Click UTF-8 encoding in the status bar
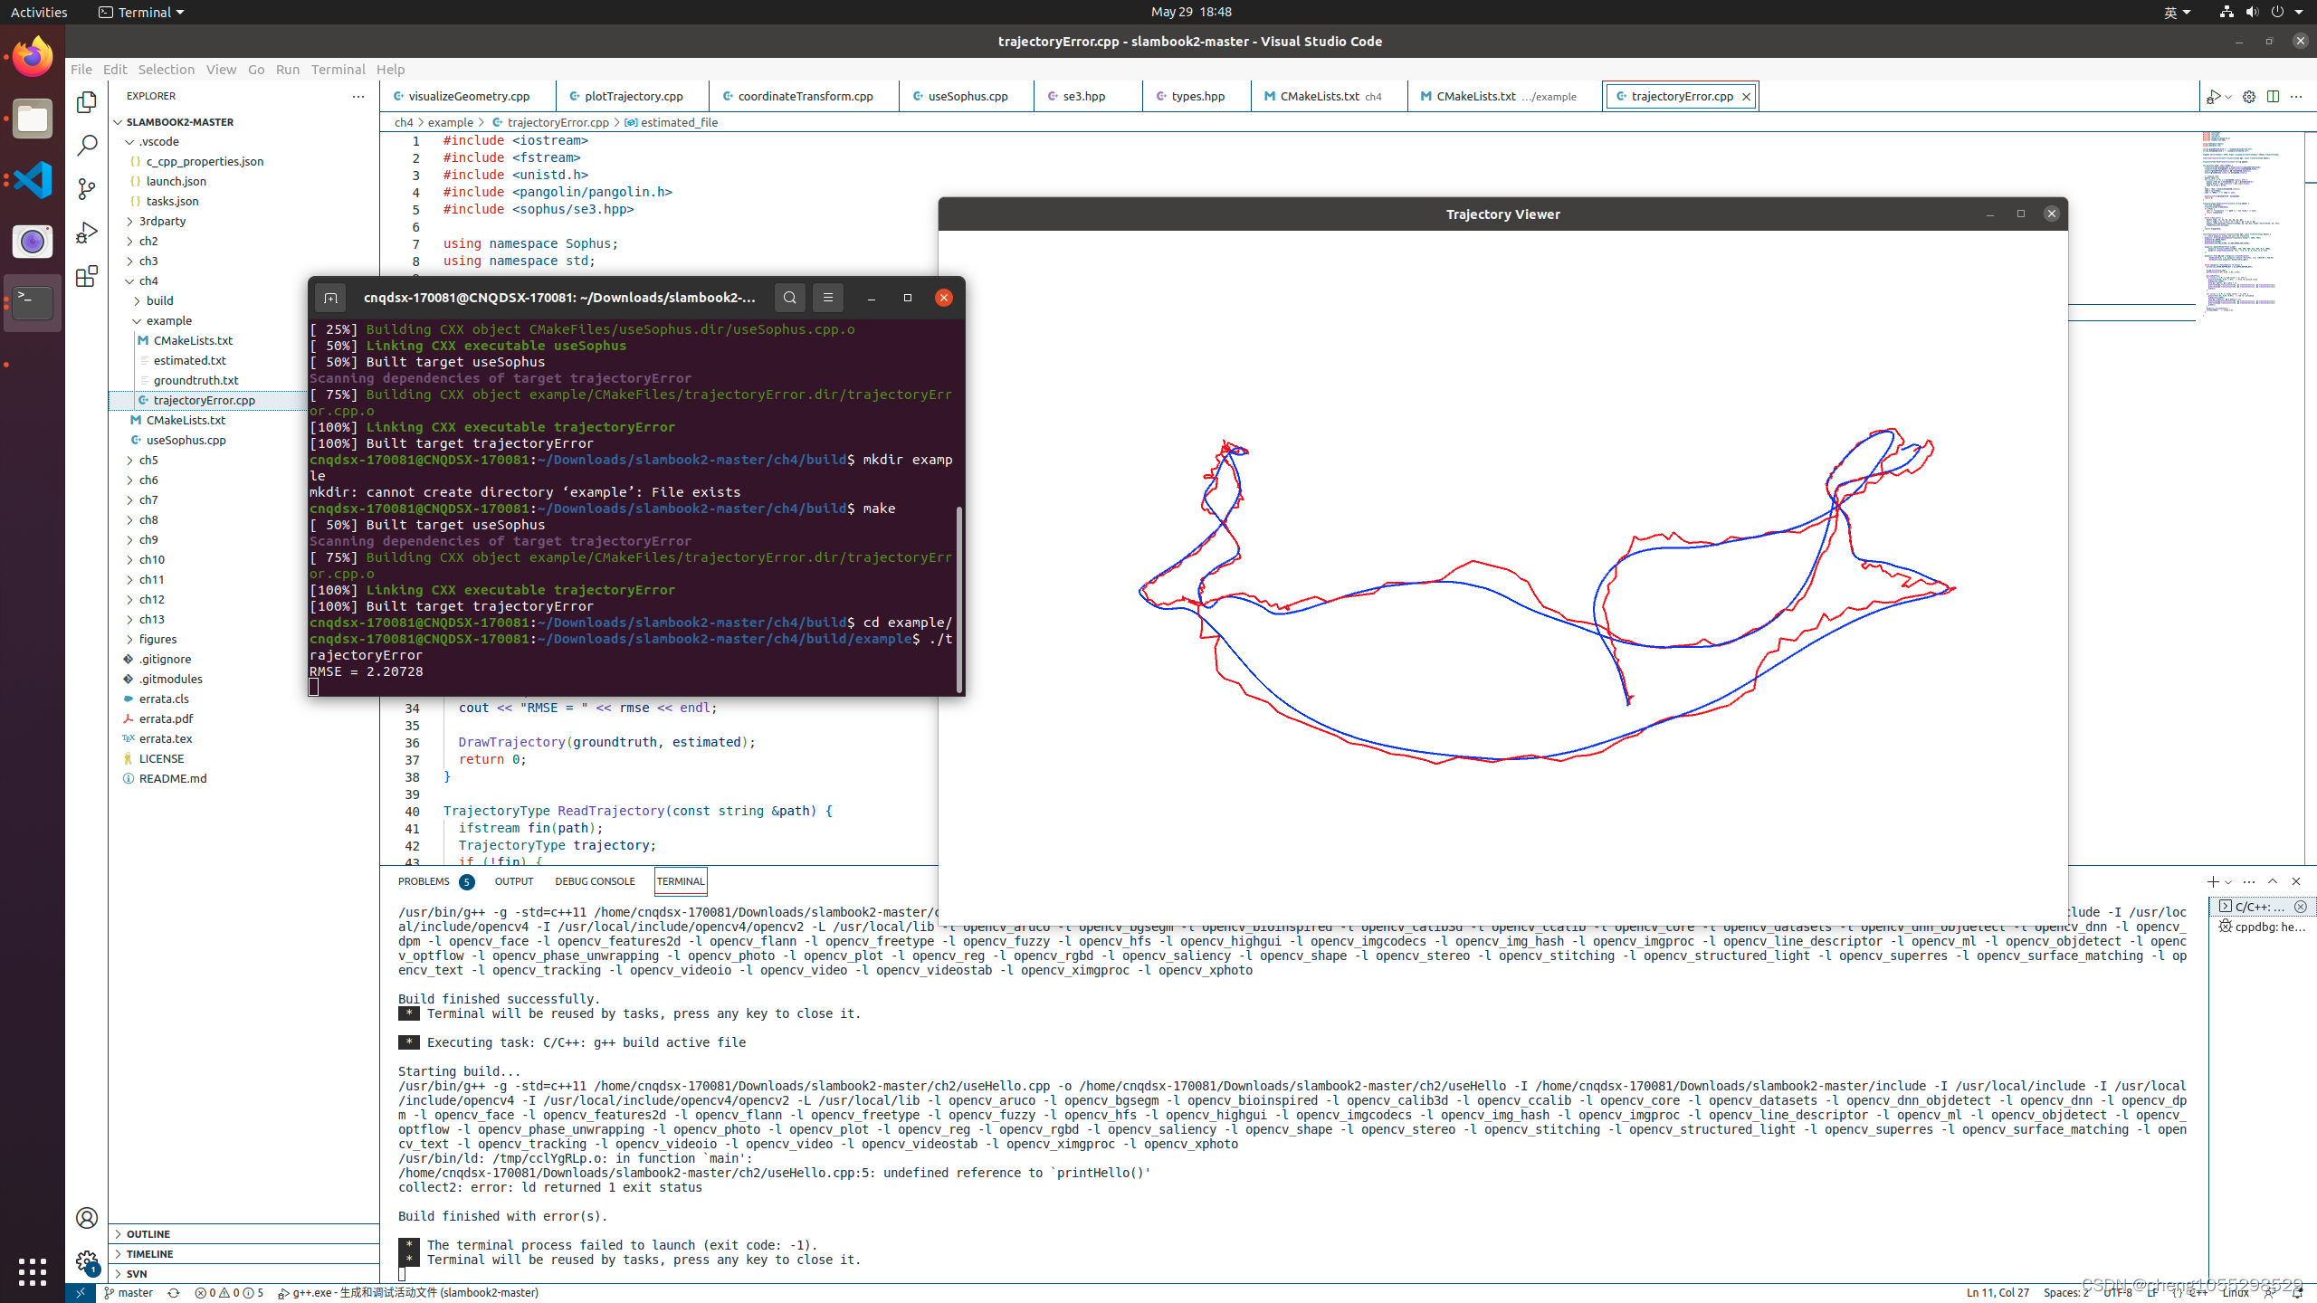Image resolution: width=2317 pixels, height=1303 pixels. pyautogui.click(x=2115, y=1292)
